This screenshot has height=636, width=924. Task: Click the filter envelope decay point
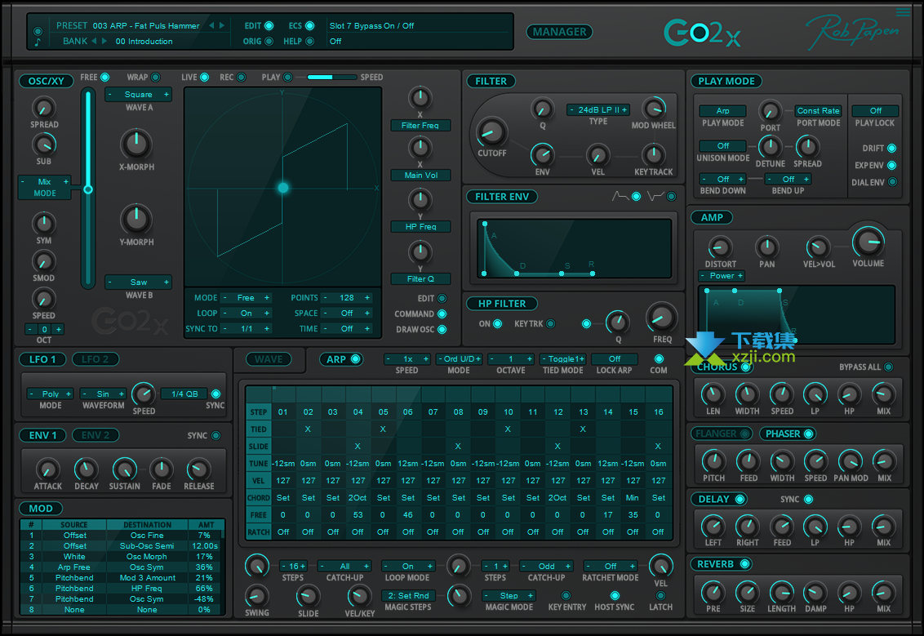[516, 274]
